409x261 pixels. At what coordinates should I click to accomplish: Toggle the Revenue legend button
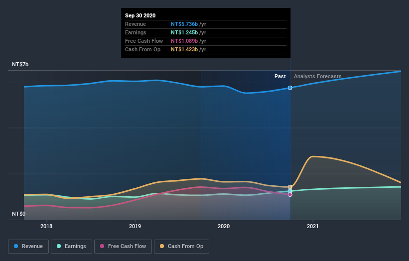coord(28,247)
